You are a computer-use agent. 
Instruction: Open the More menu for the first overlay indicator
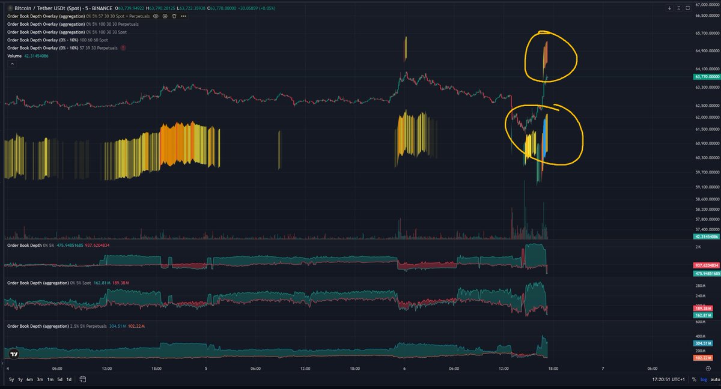pos(184,16)
